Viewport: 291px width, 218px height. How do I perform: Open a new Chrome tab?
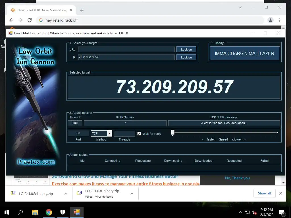pyautogui.click(x=82, y=10)
